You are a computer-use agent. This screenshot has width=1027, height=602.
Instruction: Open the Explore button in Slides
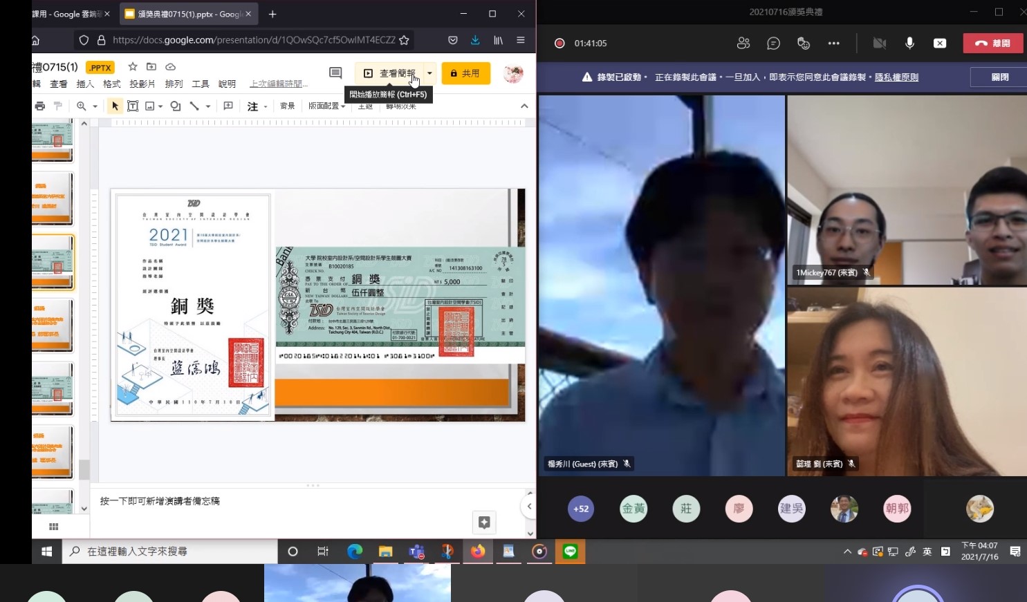[484, 523]
